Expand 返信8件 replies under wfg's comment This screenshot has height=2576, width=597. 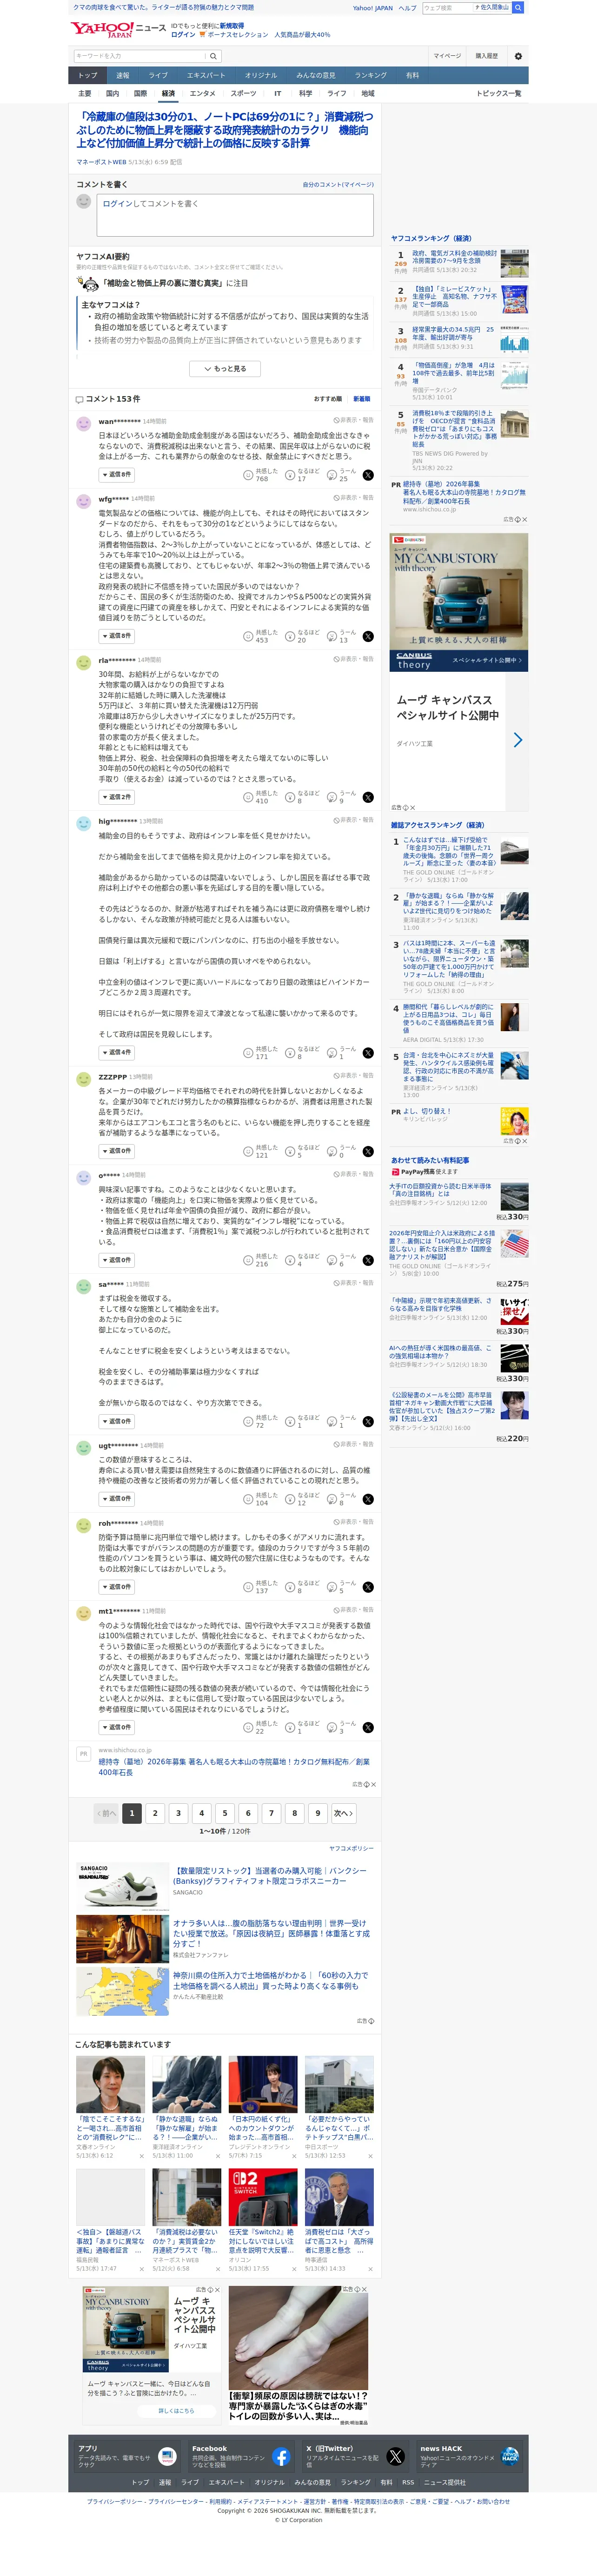coord(116,636)
